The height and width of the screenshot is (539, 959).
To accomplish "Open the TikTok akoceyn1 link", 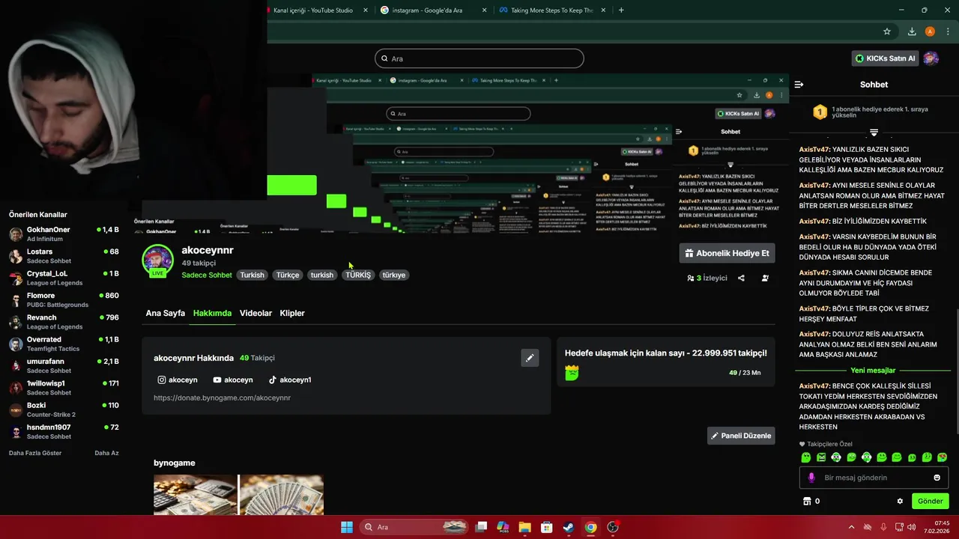I will coord(290,380).
